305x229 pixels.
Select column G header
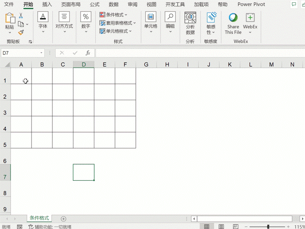tap(146, 64)
